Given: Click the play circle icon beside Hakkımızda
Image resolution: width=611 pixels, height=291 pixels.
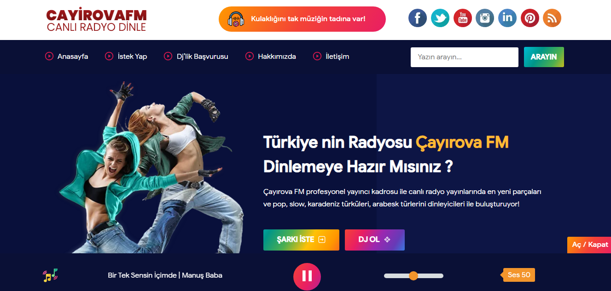Looking at the screenshot, I should coord(249,56).
